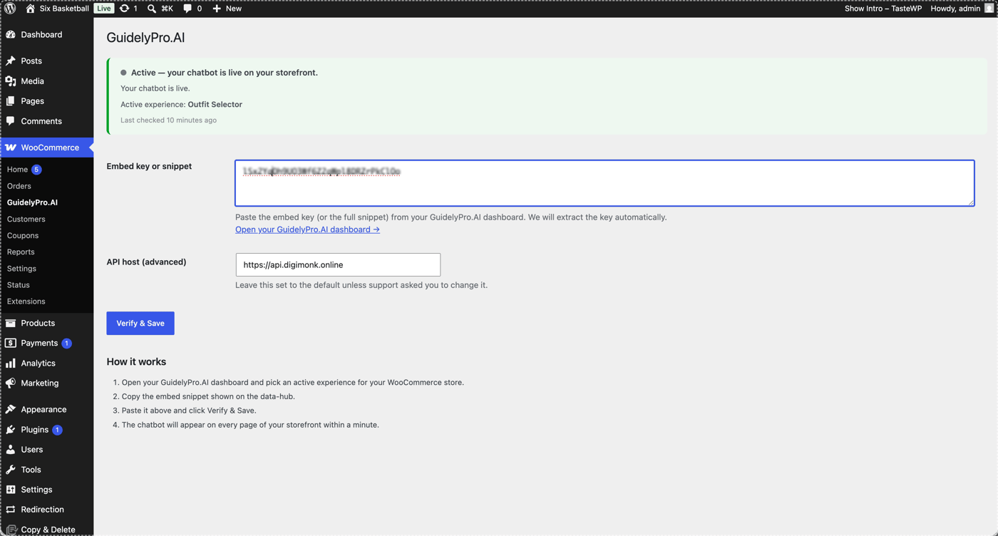Click the "Embed key or snippet" label
The width and height of the screenshot is (998, 536).
[149, 166]
